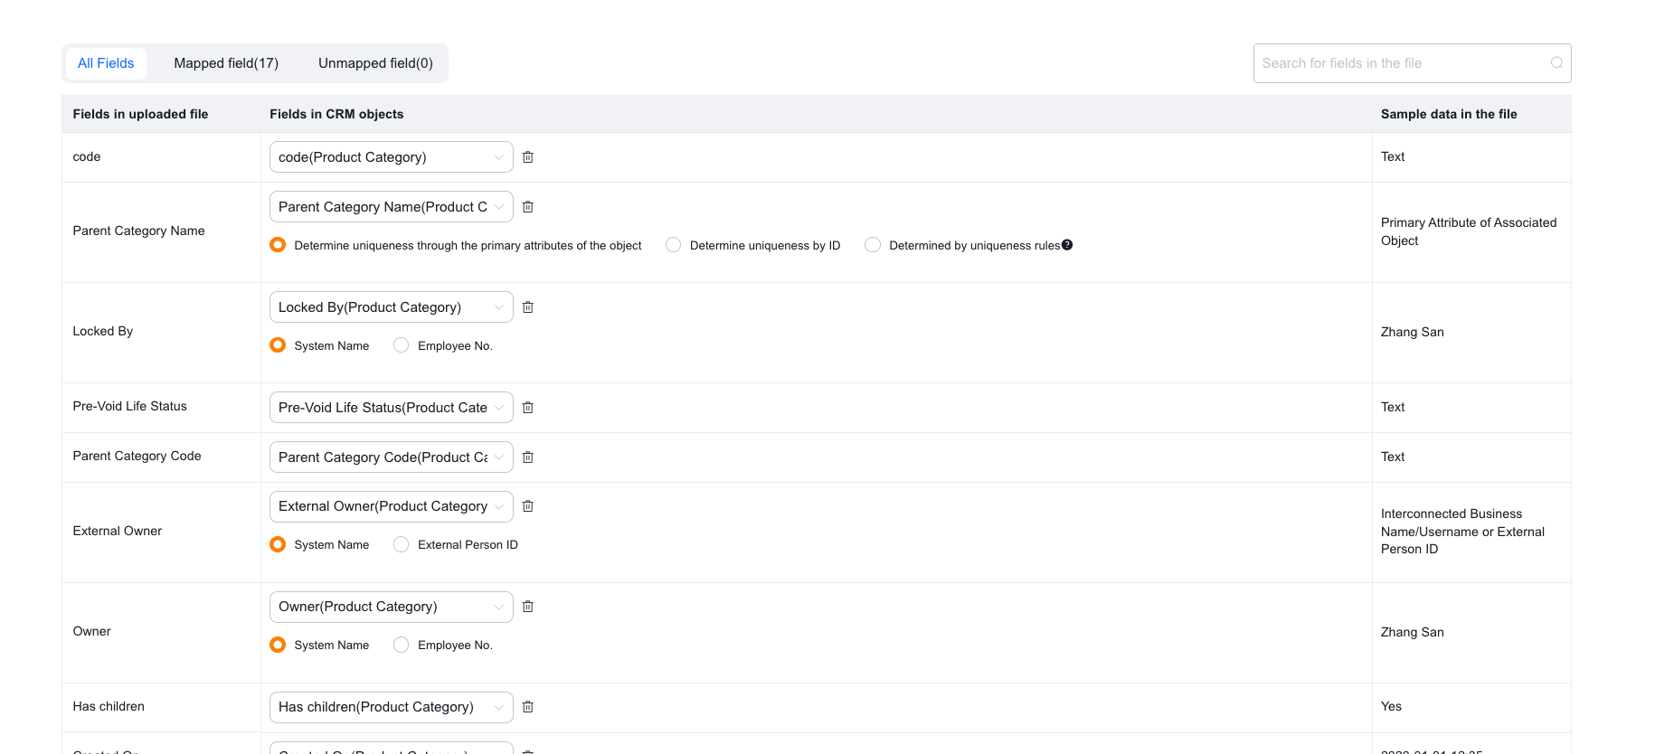Click the trash icon for Locked By
Screen dimensions: 1655x754
tap(528, 307)
